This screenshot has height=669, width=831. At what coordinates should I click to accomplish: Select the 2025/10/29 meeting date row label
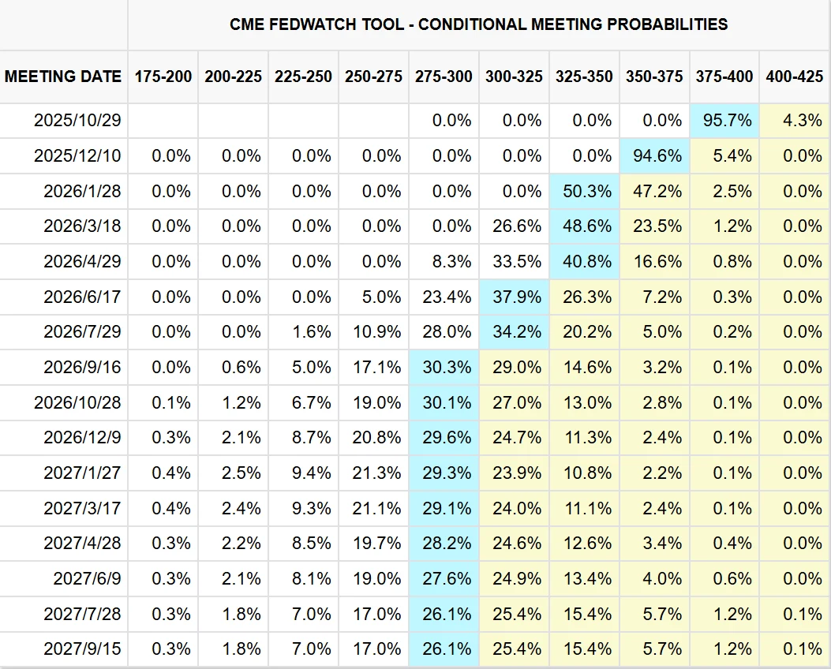(77, 121)
